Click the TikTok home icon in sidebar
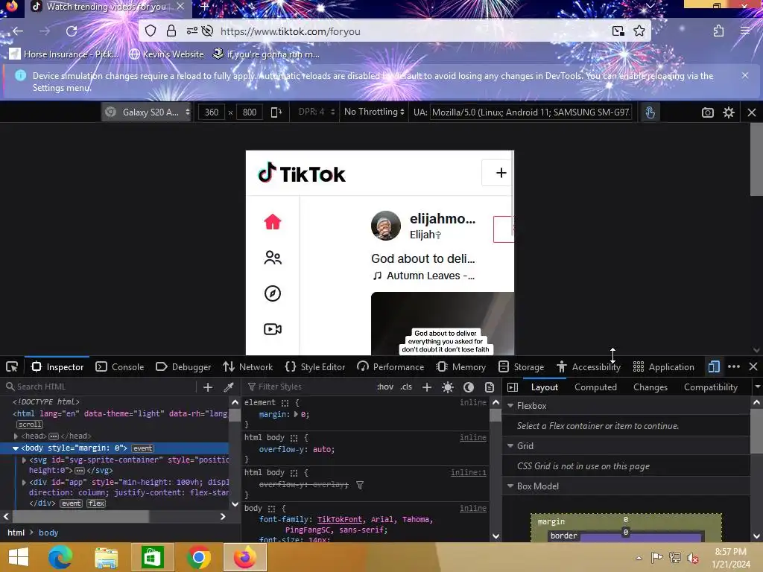763x572 pixels. click(x=273, y=222)
